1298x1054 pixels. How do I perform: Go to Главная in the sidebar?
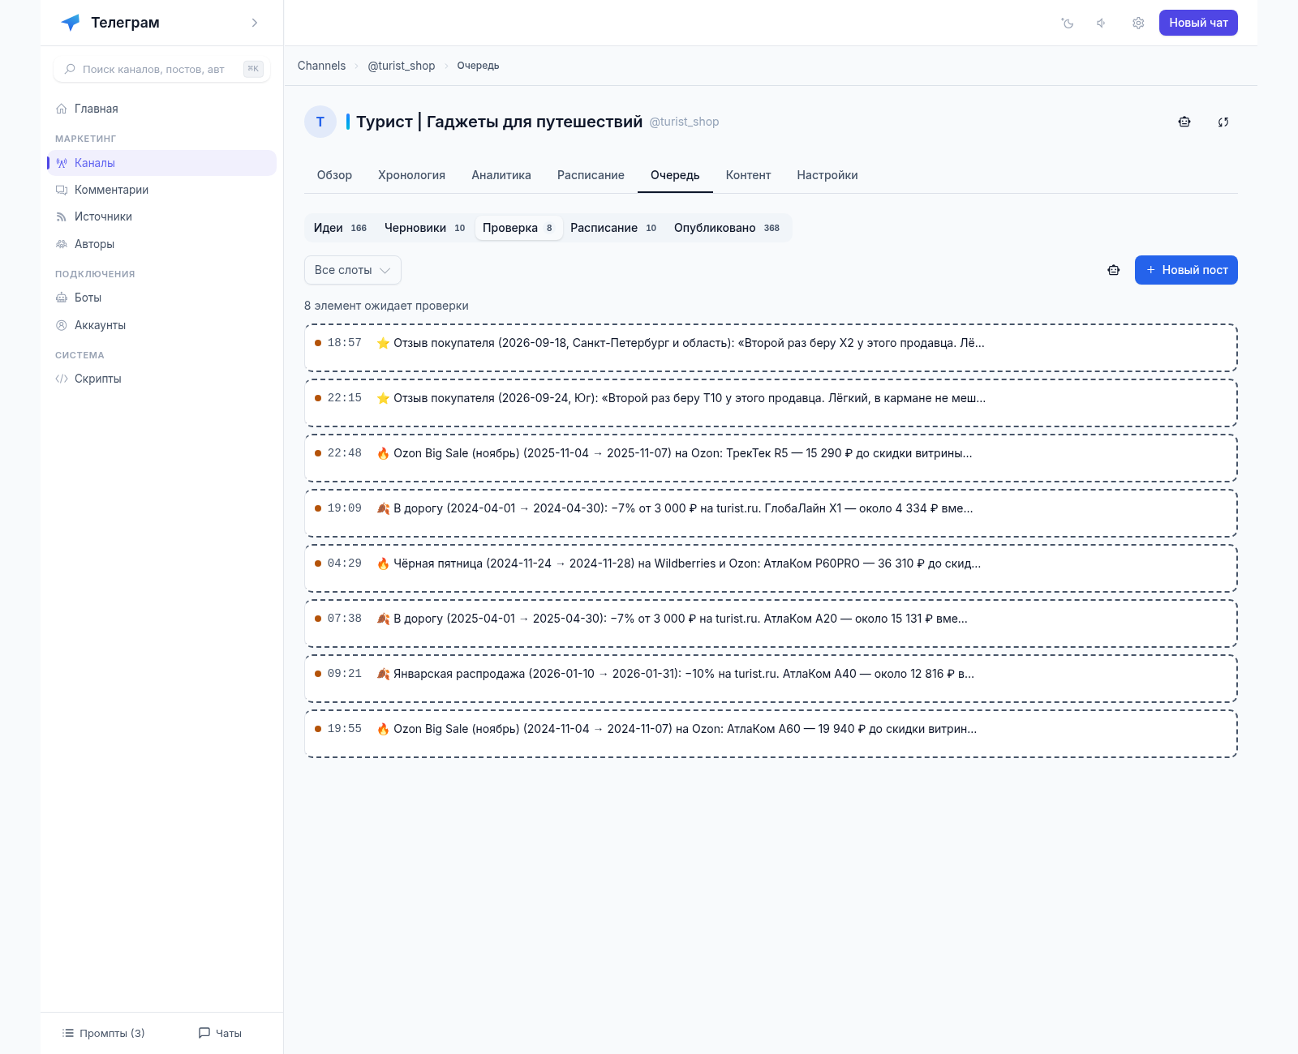pyautogui.click(x=161, y=109)
